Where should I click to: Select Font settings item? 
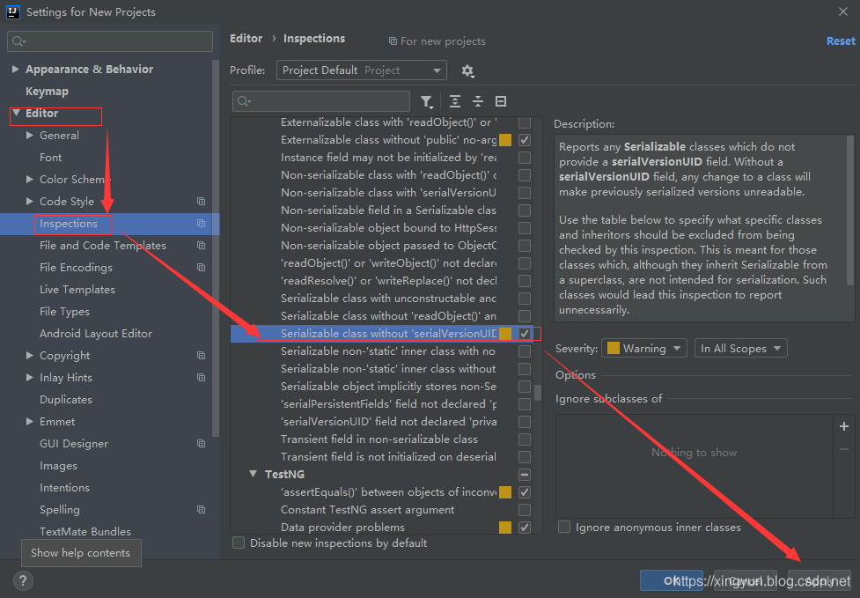point(50,158)
